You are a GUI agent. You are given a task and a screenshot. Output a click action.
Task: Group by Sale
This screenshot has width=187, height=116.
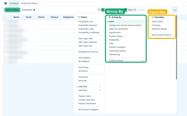111,43
